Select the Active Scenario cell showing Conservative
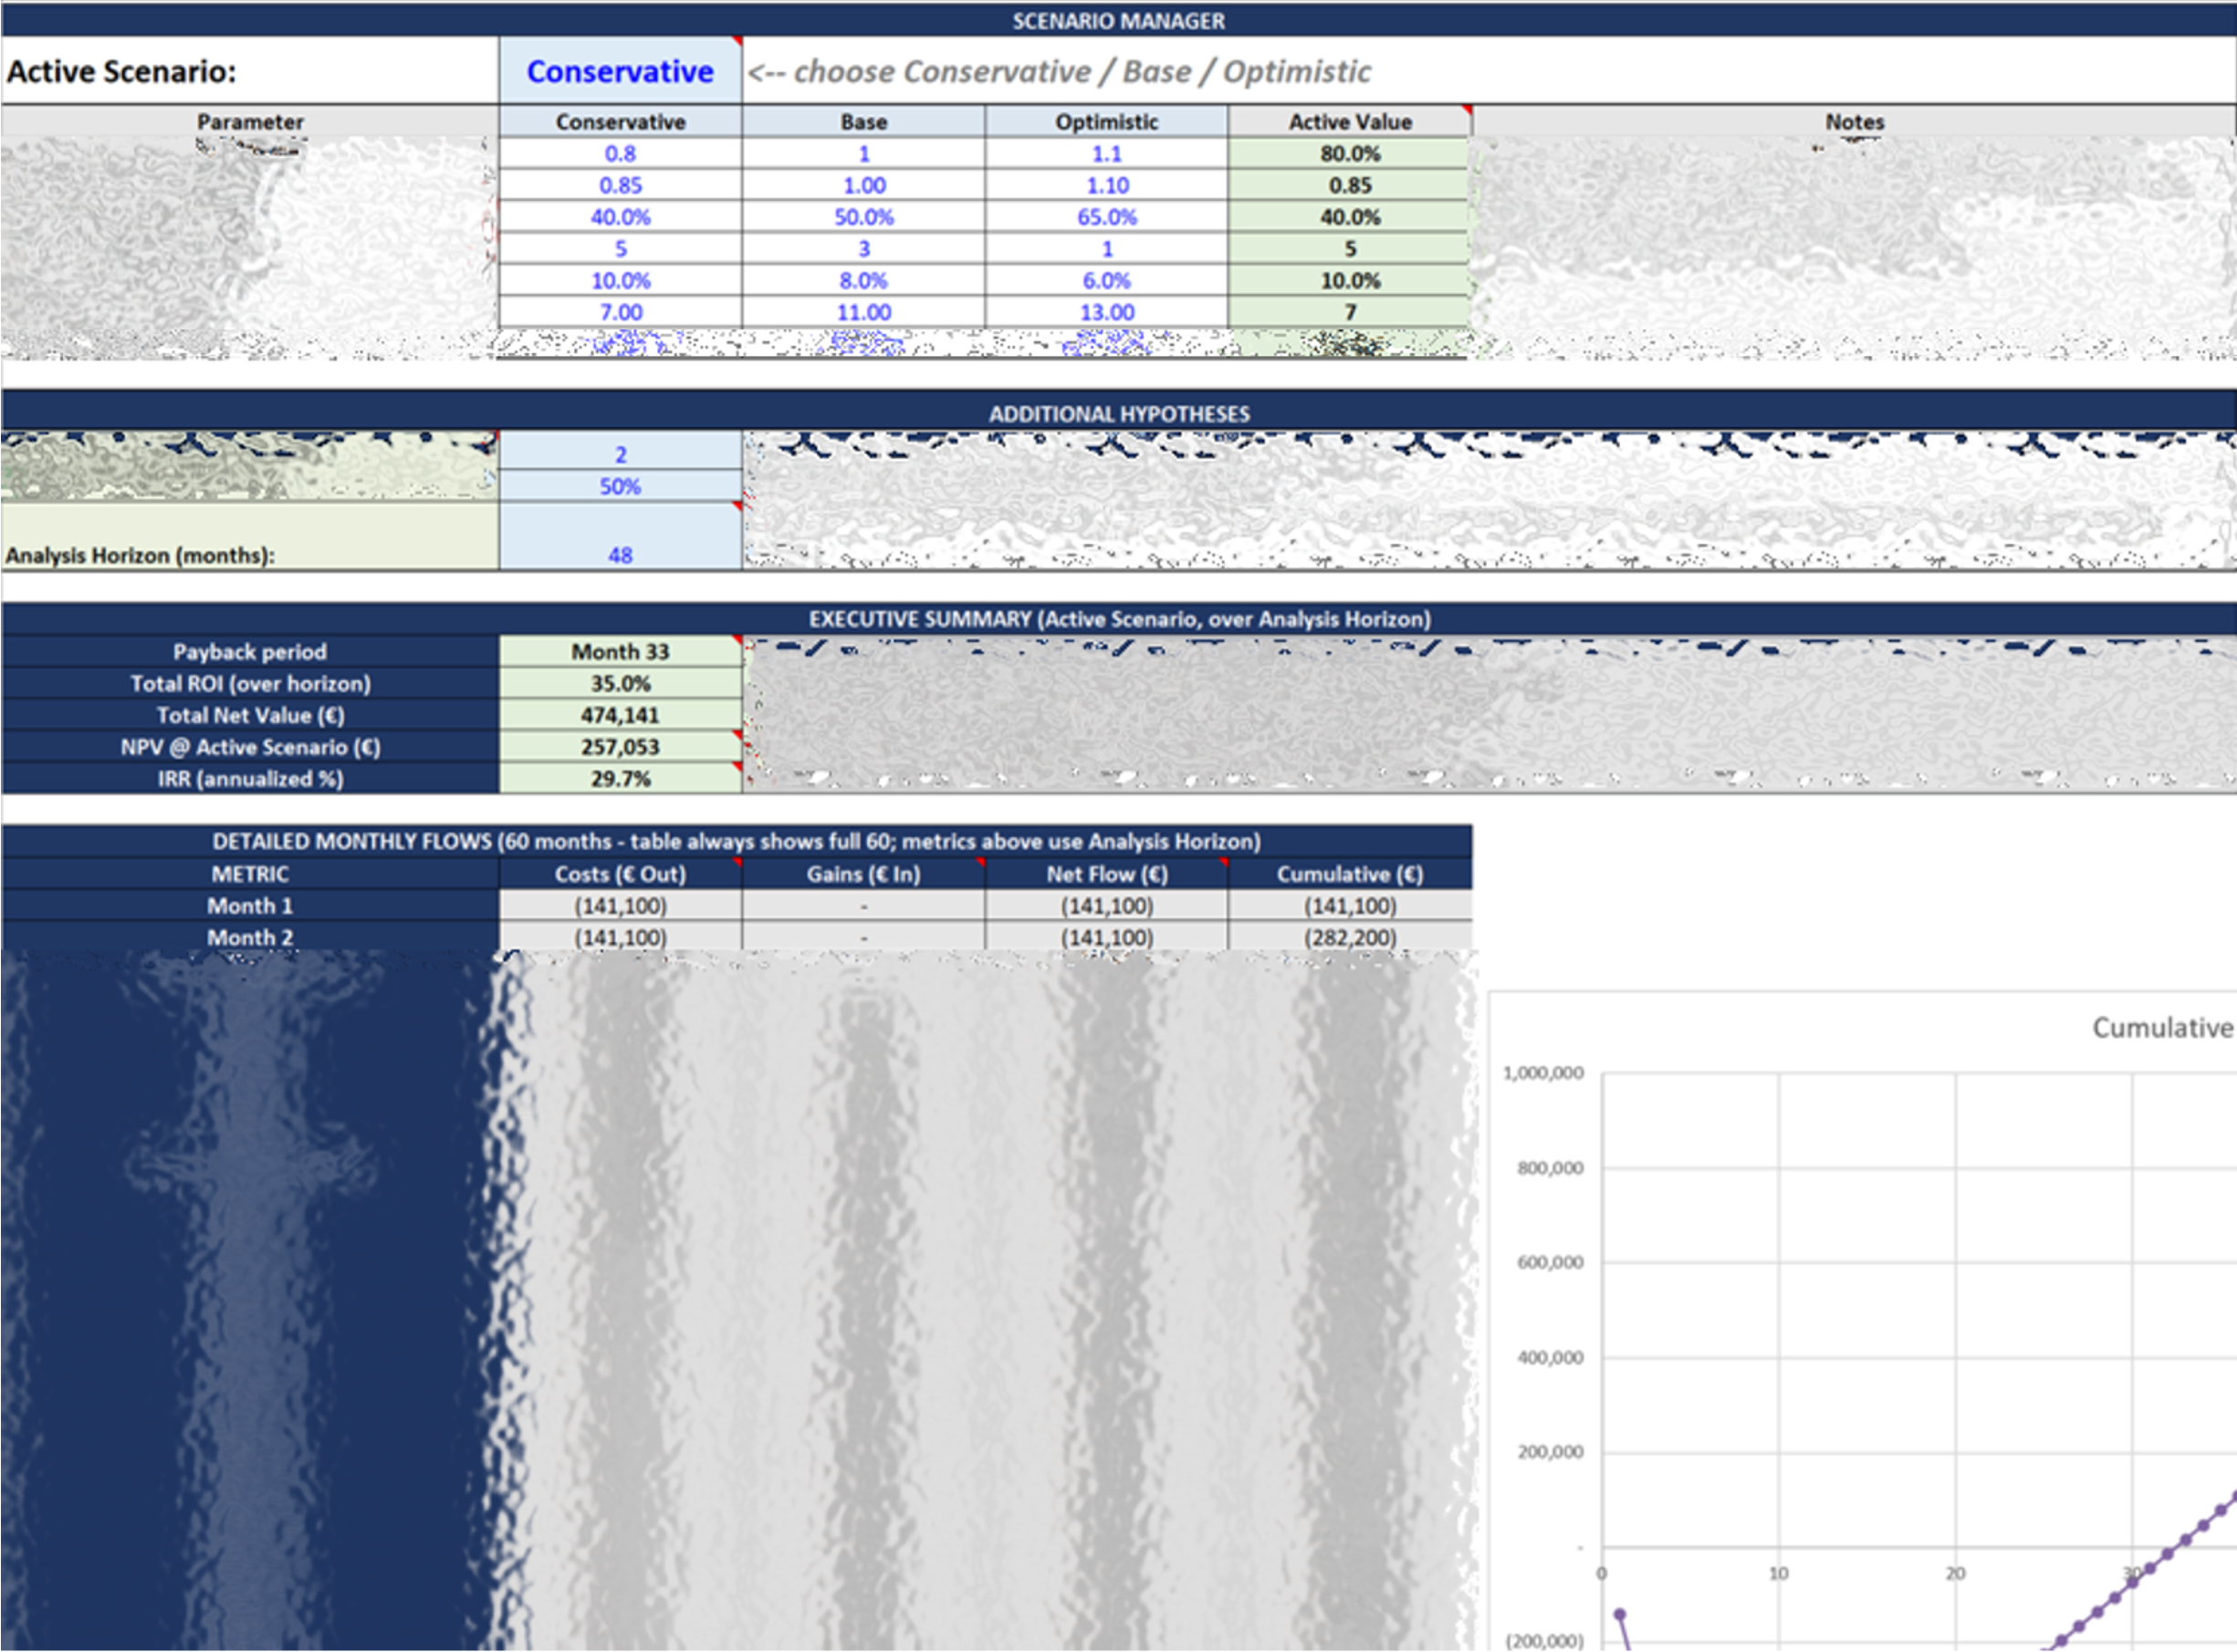This screenshot has width=2237, height=1652. click(620, 71)
